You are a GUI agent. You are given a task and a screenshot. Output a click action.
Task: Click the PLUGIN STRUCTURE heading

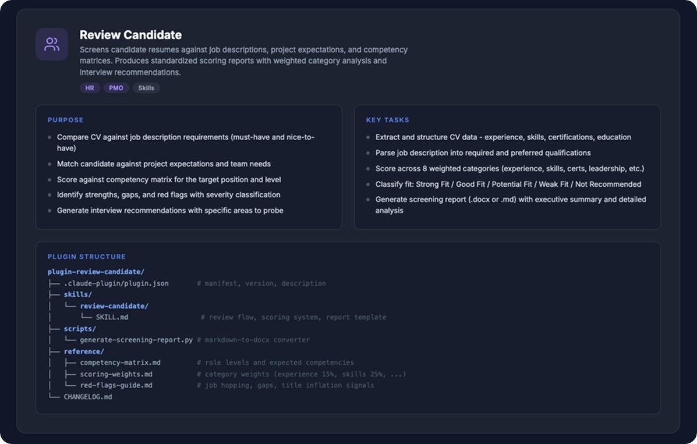click(x=87, y=257)
